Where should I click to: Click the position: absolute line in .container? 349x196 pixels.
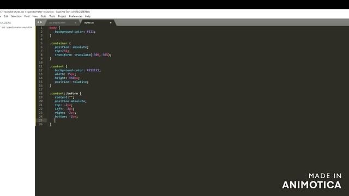tap(71, 47)
